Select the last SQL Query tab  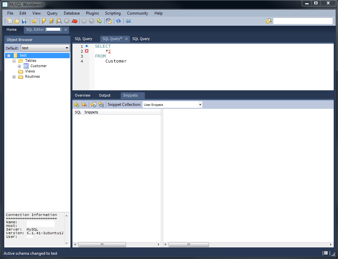point(141,39)
